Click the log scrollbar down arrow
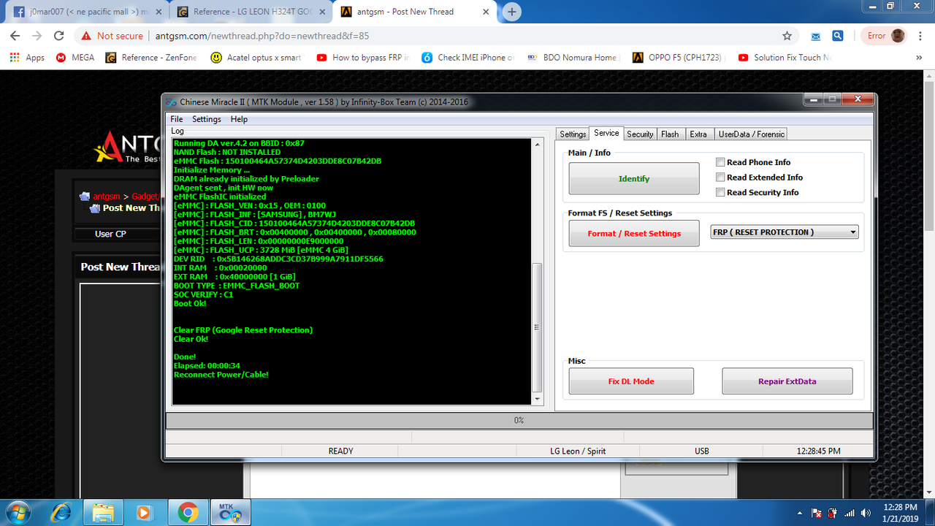This screenshot has width=935, height=526. coord(538,400)
